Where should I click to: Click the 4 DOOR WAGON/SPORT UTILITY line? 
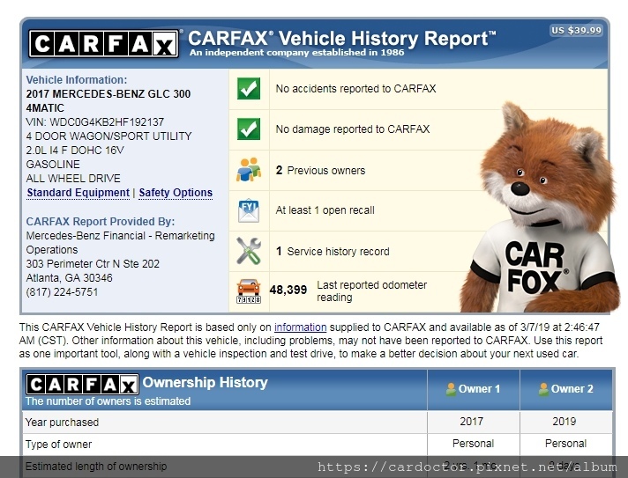108,136
